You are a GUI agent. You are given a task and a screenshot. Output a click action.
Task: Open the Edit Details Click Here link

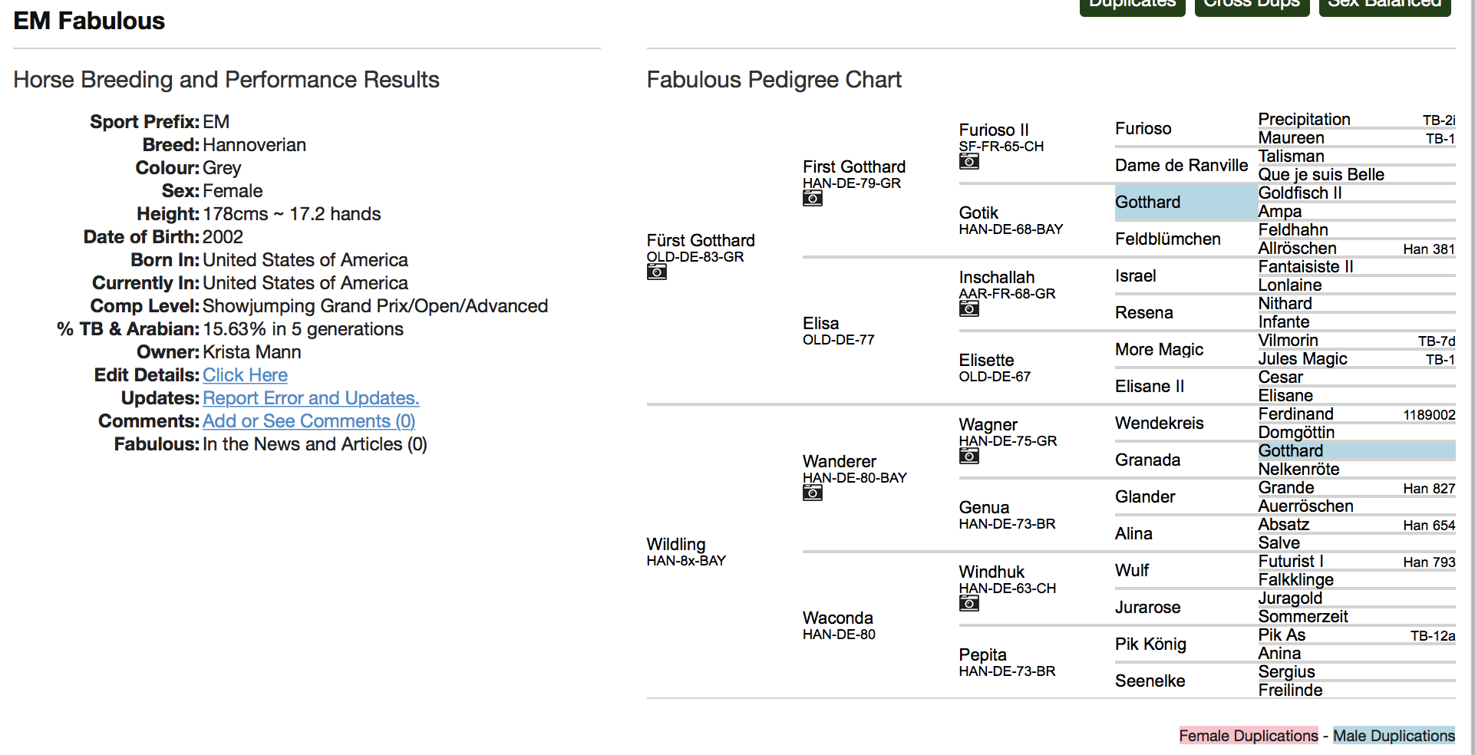[x=245, y=375]
